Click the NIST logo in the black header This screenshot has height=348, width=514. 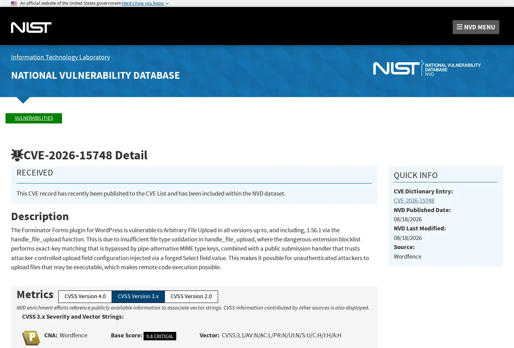(x=31, y=27)
